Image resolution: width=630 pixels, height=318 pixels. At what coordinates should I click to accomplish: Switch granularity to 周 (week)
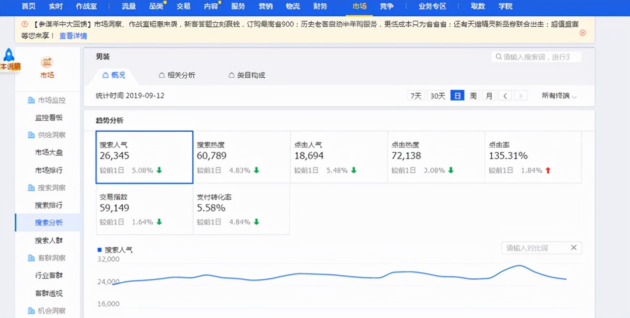click(473, 96)
